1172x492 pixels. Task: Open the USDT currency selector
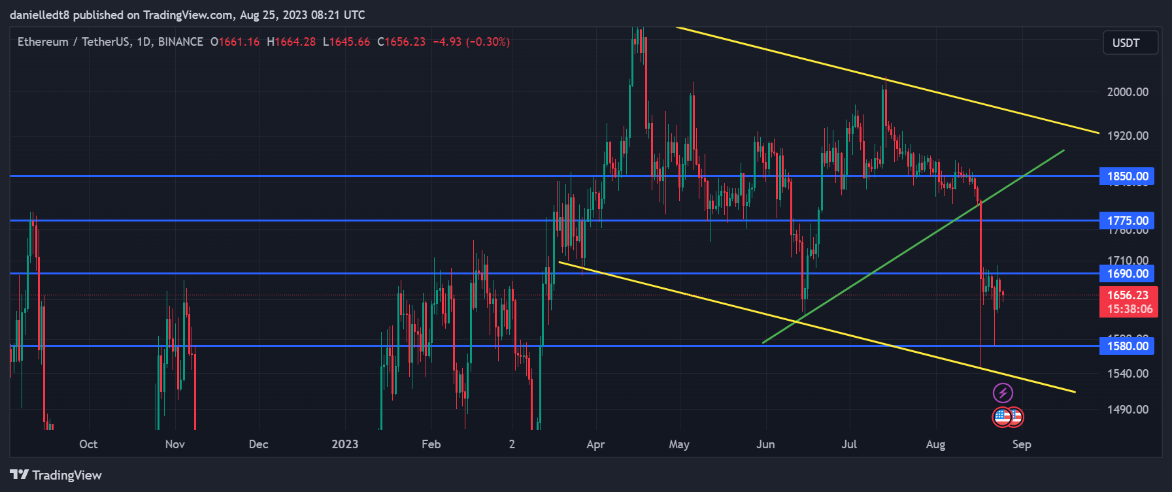tap(1130, 42)
